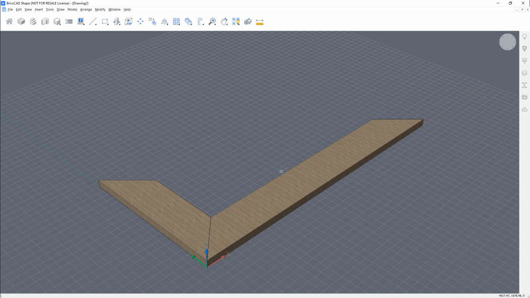This screenshot has width=530, height=298.
Task: Click the coordinate readout in the status bar
Action: point(511,295)
